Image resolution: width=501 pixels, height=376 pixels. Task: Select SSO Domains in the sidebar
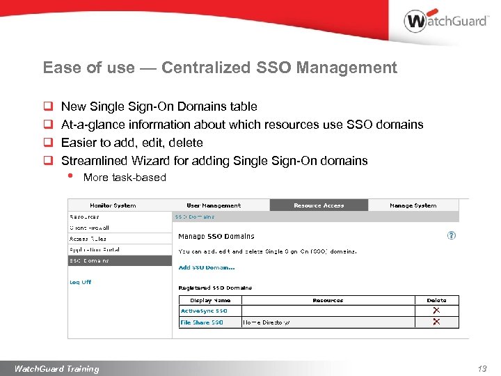coord(120,260)
